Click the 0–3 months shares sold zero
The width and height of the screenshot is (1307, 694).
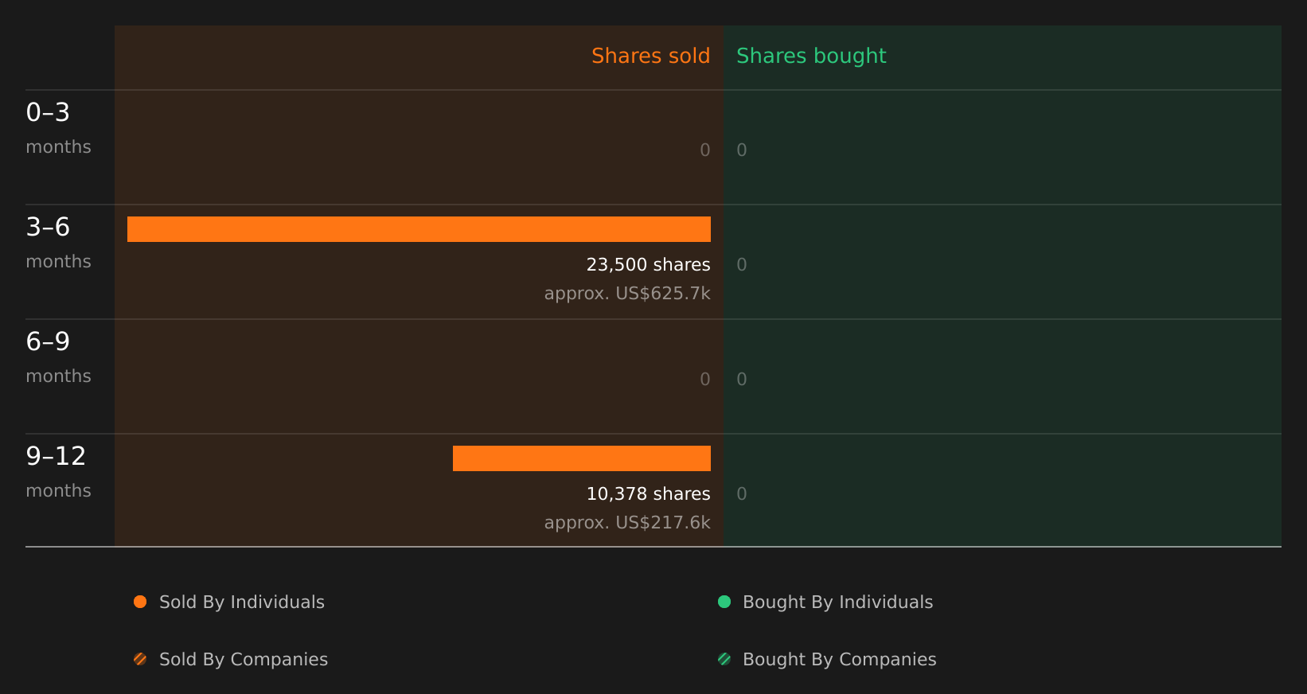[x=705, y=150]
